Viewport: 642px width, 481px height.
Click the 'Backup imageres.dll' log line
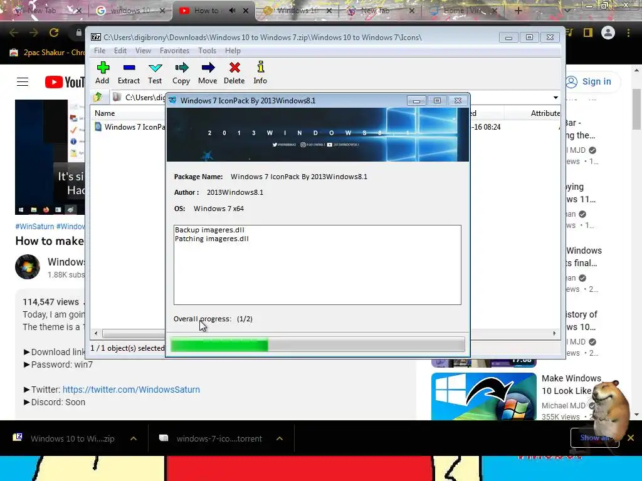[x=209, y=230]
